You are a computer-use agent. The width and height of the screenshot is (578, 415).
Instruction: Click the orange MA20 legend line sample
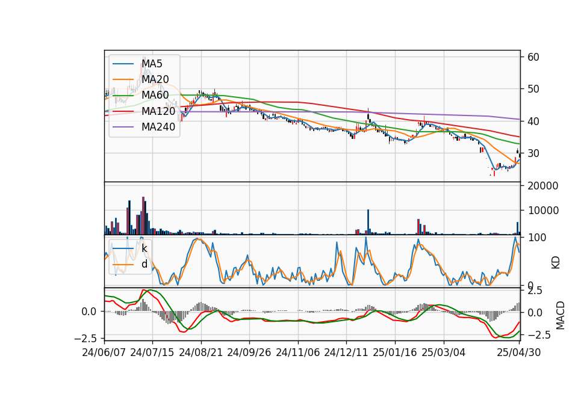pyautogui.click(x=123, y=79)
